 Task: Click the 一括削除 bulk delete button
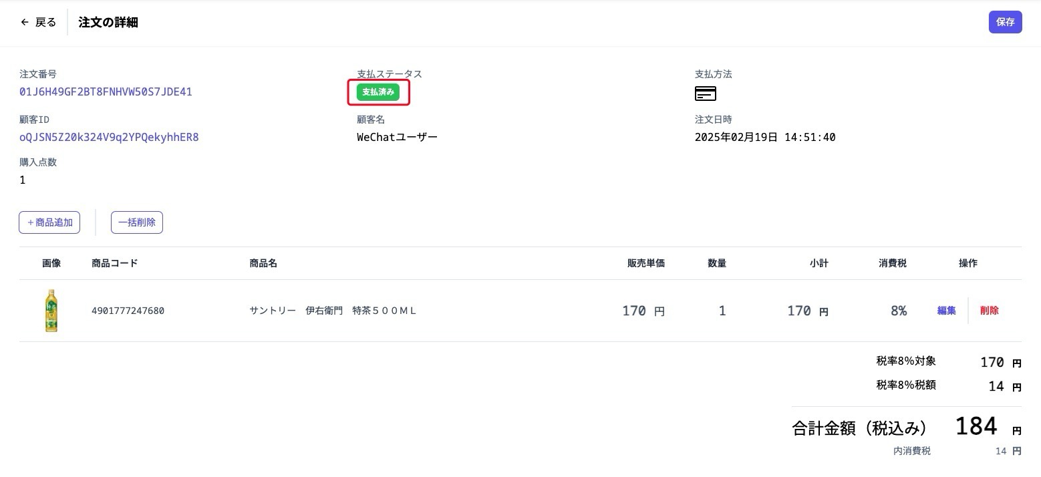click(136, 222)
